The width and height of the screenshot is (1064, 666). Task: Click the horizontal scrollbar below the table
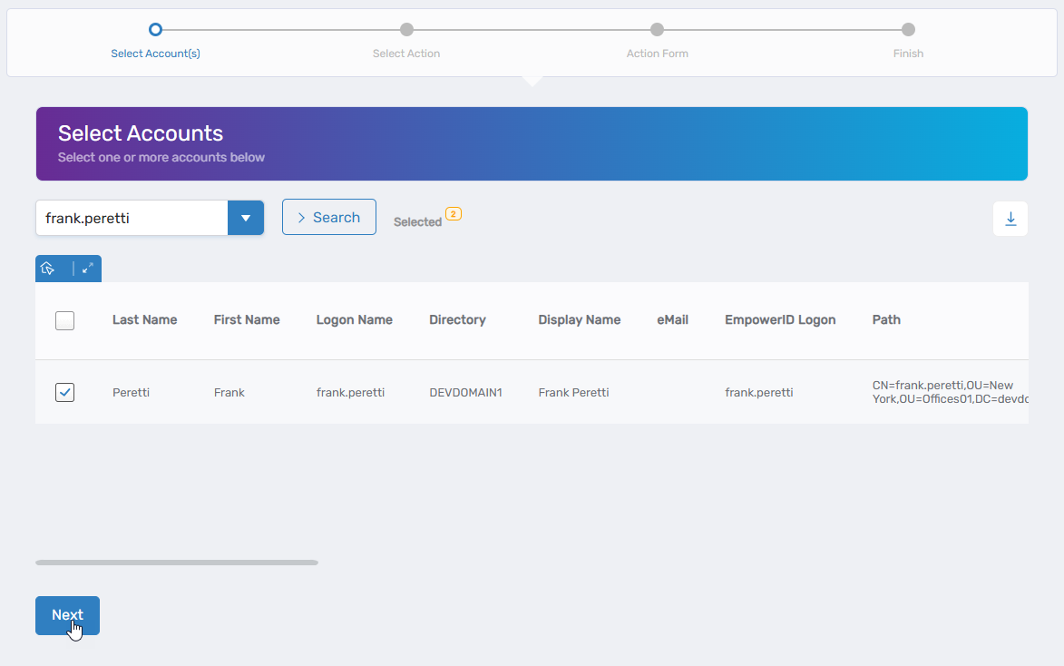click(177, 563)
